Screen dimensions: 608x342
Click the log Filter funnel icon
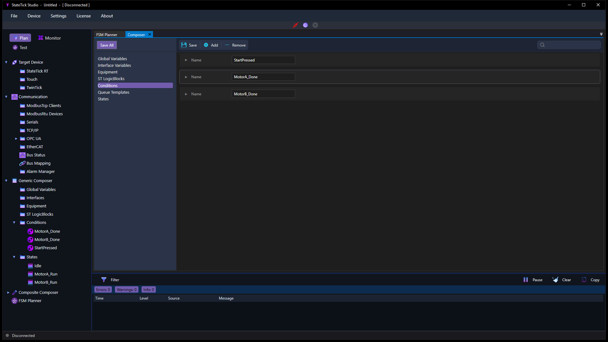(x=104, y=280)
